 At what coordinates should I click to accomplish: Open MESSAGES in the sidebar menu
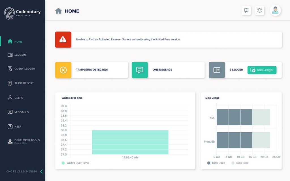coord(22,112)
